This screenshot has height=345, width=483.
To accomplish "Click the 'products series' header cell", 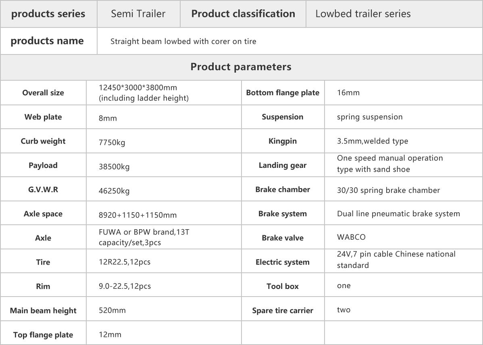I will [48, 14].
